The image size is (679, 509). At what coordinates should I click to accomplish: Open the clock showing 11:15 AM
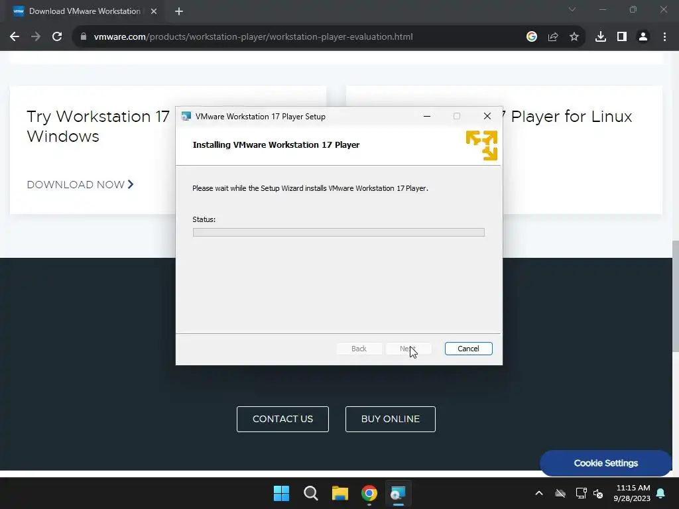pos(632,493)
